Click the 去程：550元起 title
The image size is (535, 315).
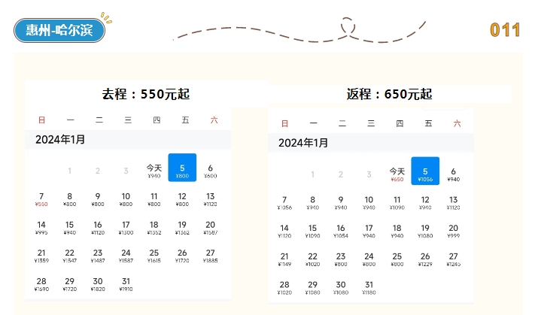coord(146,94)
